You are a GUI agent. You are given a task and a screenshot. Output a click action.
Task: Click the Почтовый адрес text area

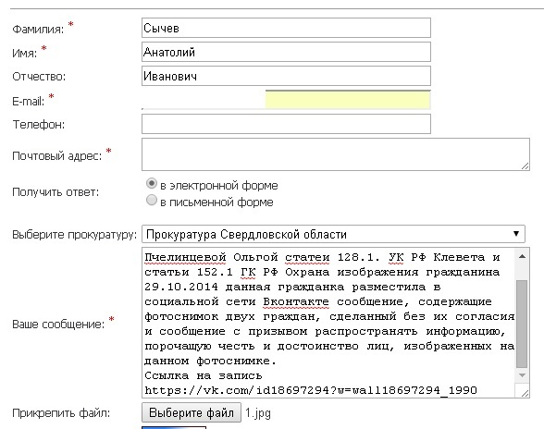pos(336,154)
